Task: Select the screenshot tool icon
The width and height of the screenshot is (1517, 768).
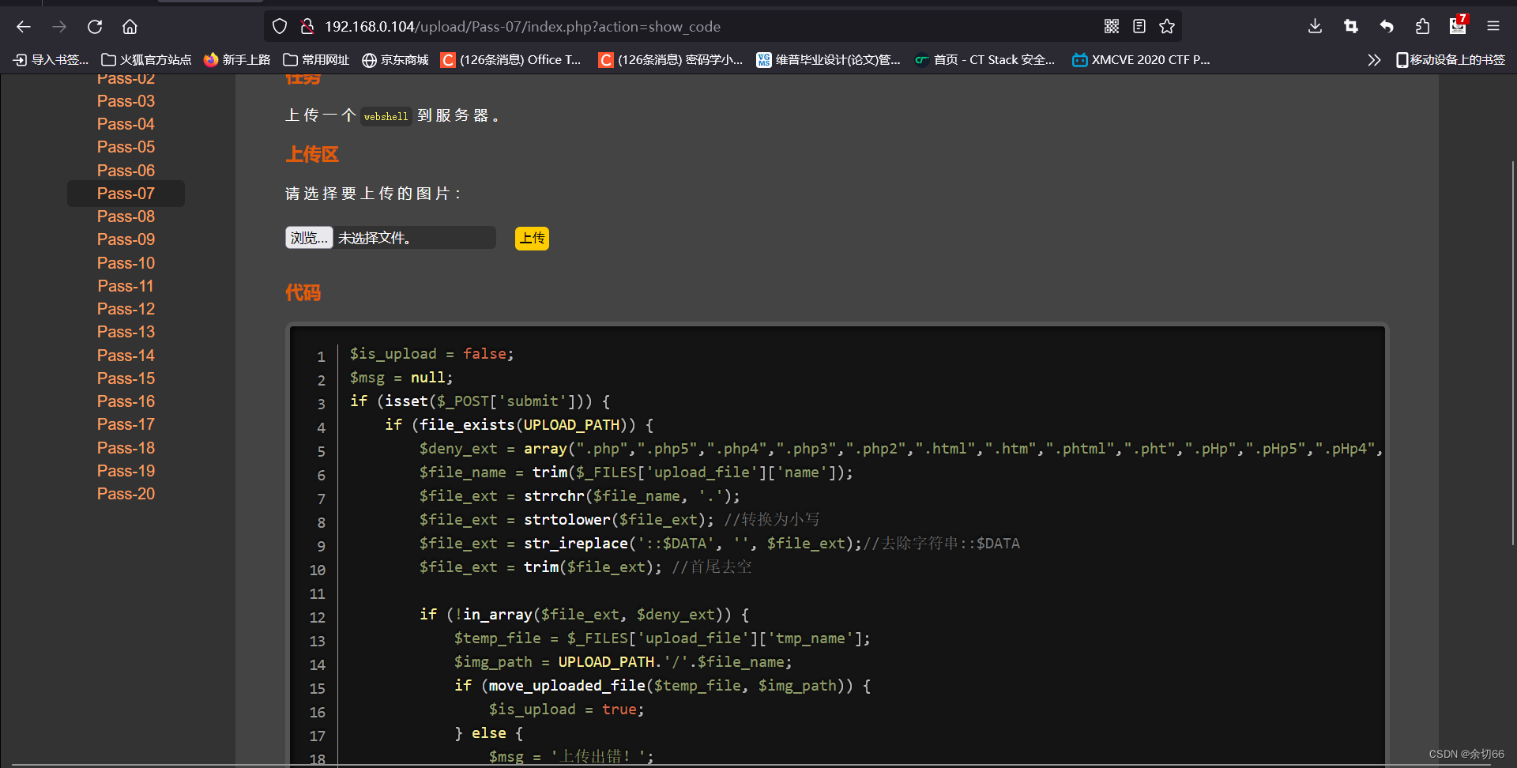Action: tap(1350, 26)
